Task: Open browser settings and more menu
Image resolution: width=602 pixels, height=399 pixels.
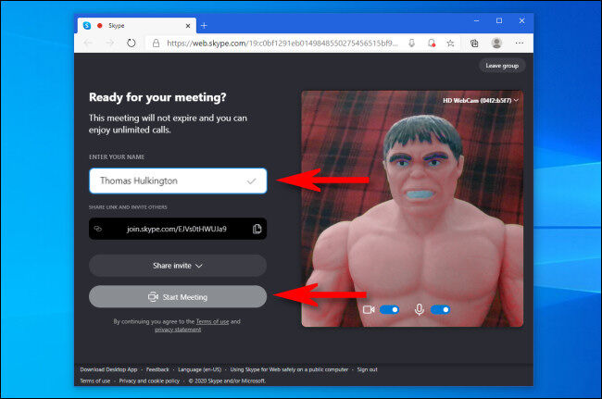Action: [x=520, y=43]
